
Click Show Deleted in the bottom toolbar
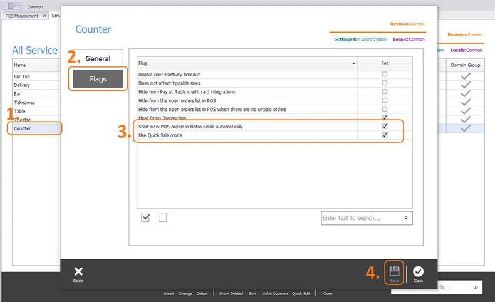231,293
